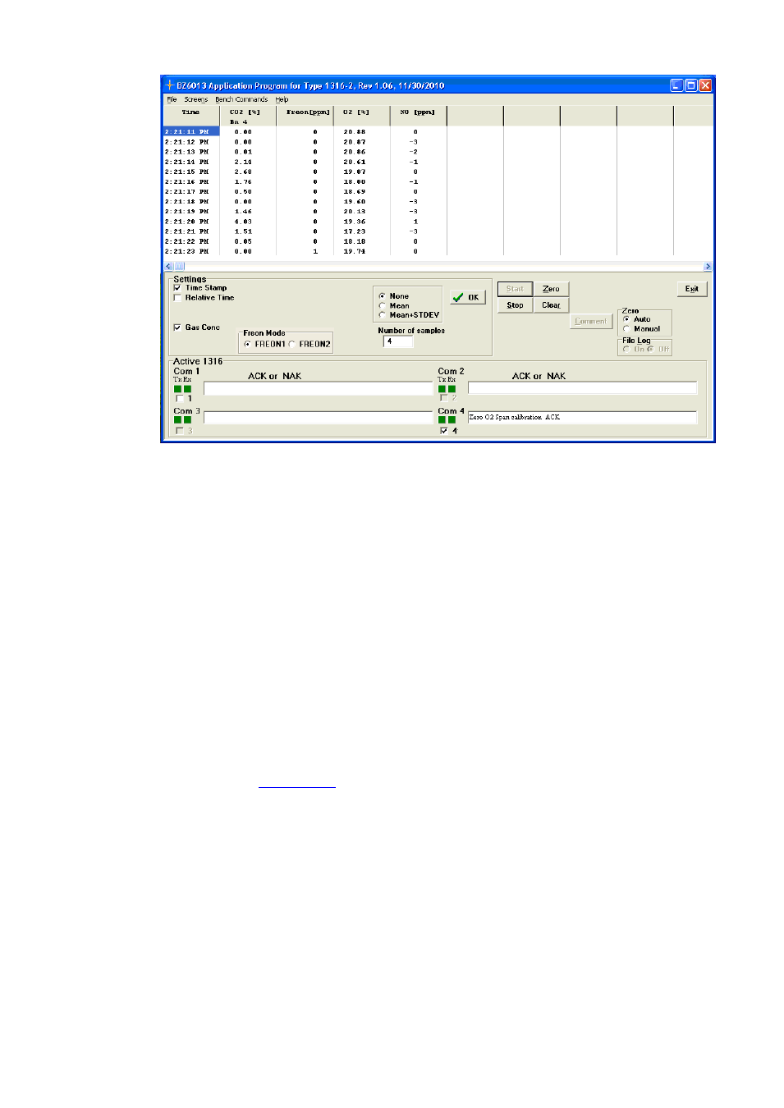Check the Com 1 port checkbox
Viewport: 784px width, 1108px height.
pyautogui.click(x=180, y=399)
